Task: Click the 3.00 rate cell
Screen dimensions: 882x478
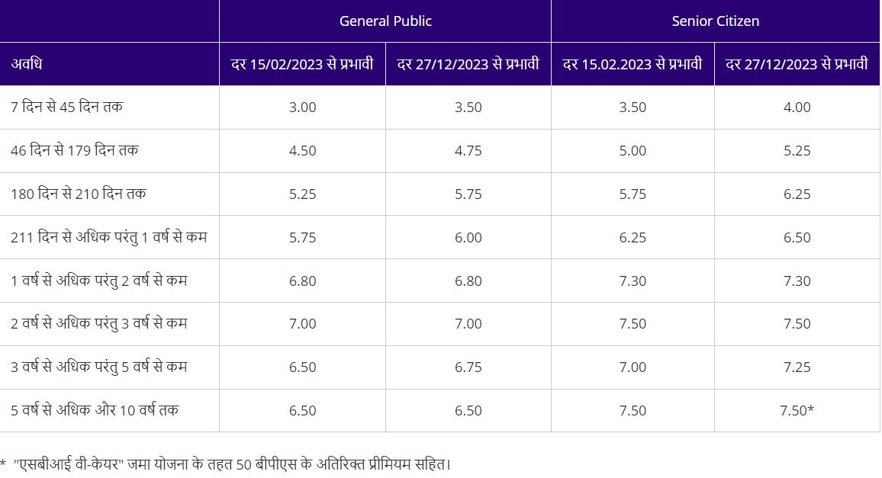Action: pos(303,107)
